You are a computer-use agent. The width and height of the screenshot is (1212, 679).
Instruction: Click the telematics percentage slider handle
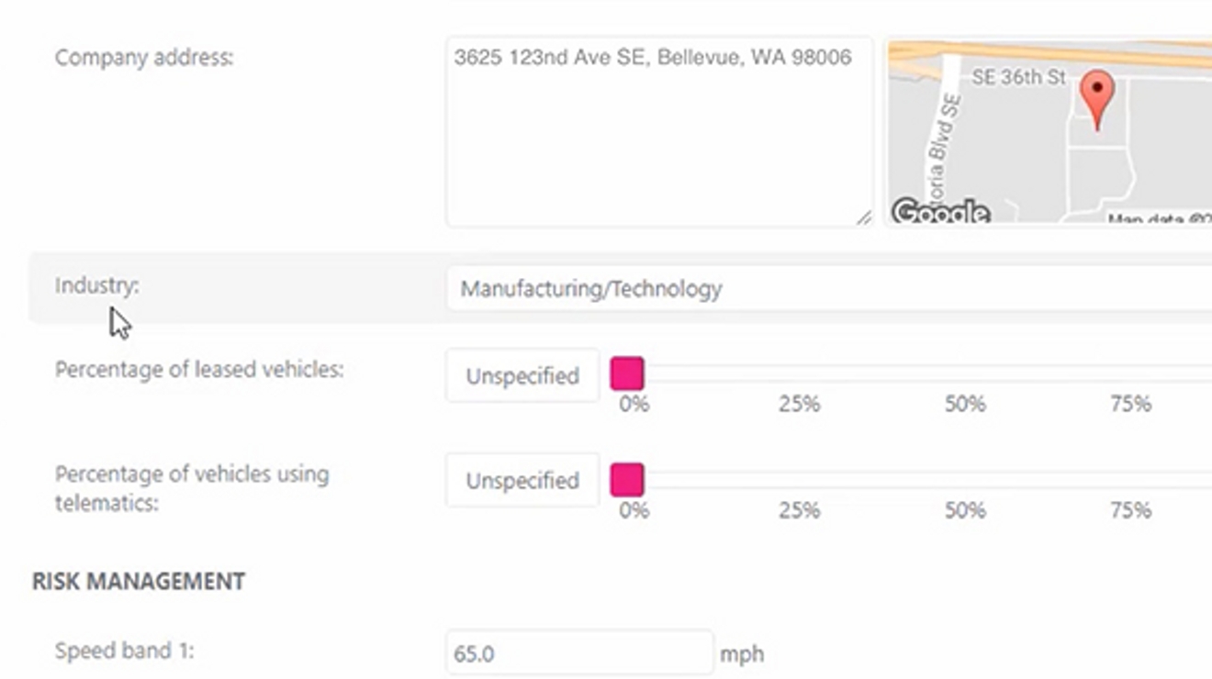pos(629,480)
